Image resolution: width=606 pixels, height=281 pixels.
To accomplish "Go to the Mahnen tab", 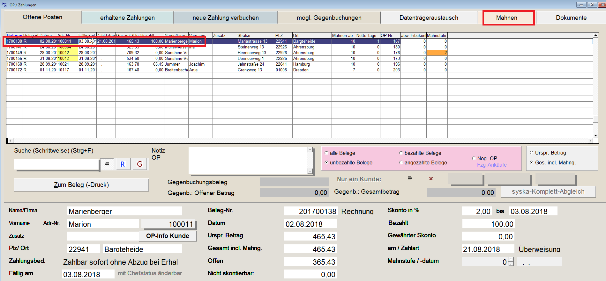I will click(506, 18).
